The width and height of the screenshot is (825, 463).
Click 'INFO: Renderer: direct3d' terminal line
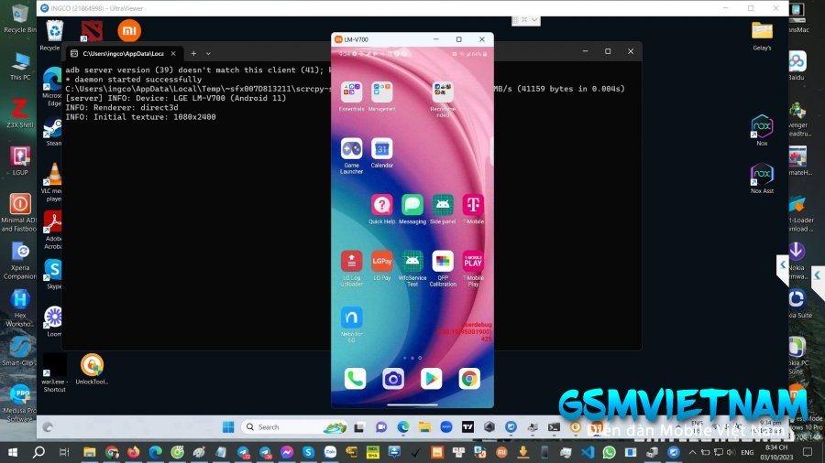(x=122, y=108)
